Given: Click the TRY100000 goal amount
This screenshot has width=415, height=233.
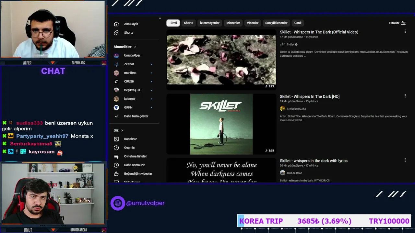Looking at the screenshot, I should pyautogui.click(x=389, y=221).
